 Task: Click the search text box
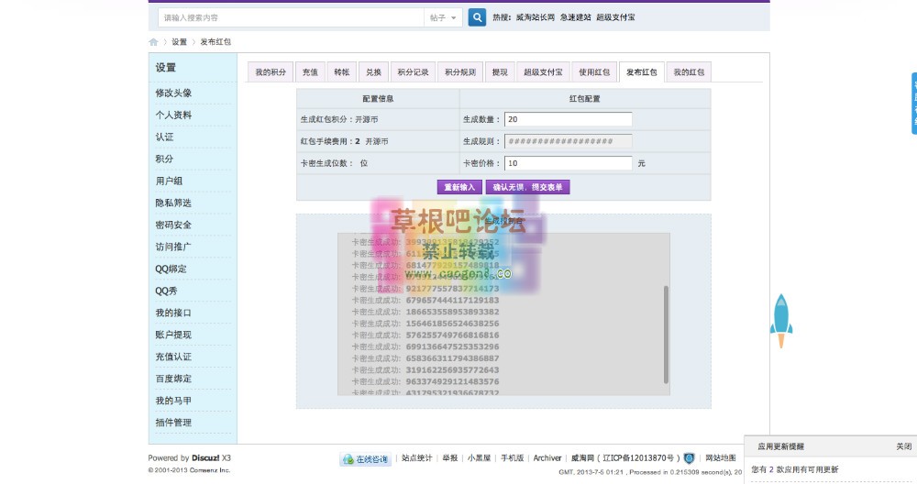(x=289, y=17)
